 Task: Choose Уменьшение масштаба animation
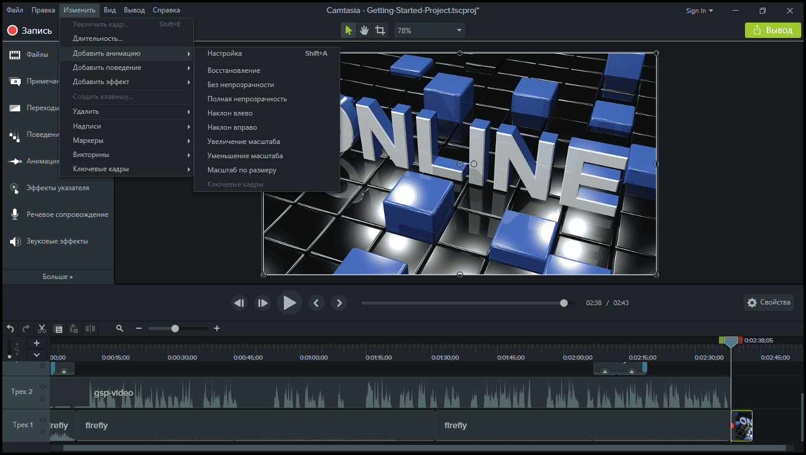pos(267,156)
